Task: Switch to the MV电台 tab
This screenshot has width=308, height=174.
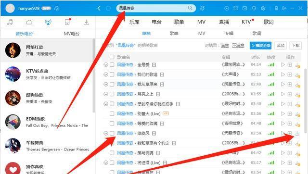Action: [x=72, y=34]
